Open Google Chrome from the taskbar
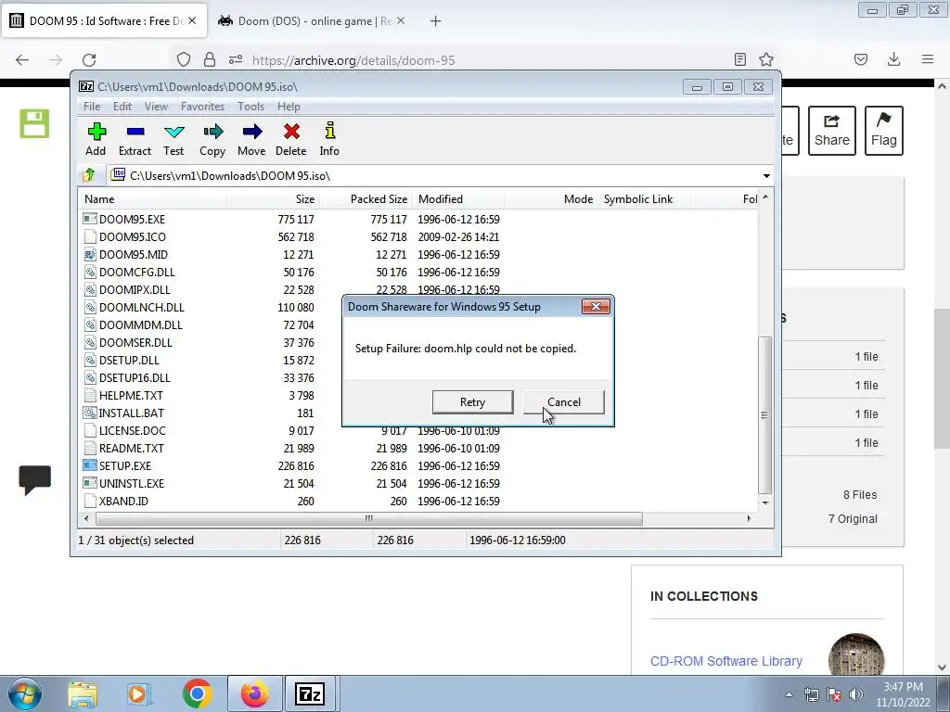Screen dimensions: 950x712 pyautogui.click(x=197, y=693)
